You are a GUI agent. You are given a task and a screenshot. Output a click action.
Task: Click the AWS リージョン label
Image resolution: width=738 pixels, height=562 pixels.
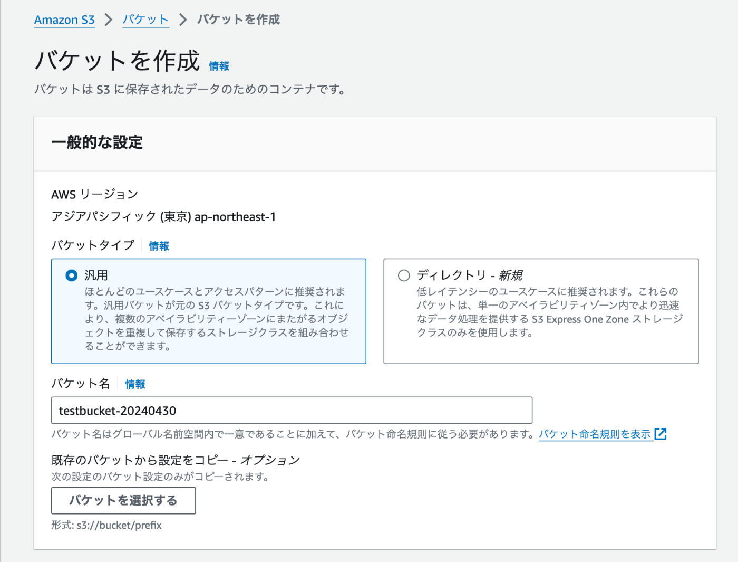[x=95, y=194]
